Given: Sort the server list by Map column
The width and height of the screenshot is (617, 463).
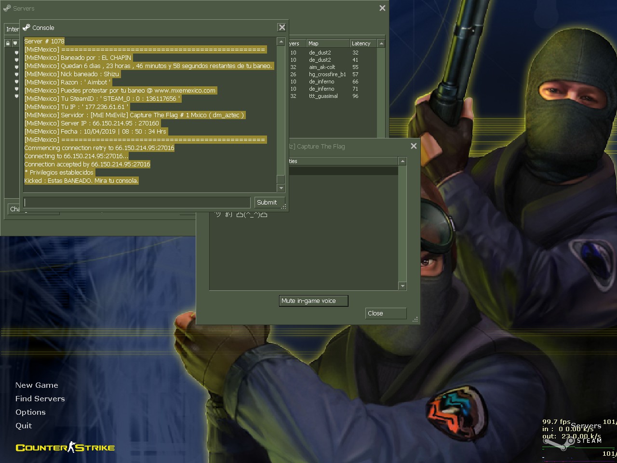Looking at the screenshot, I should click(x=328, y=43).
